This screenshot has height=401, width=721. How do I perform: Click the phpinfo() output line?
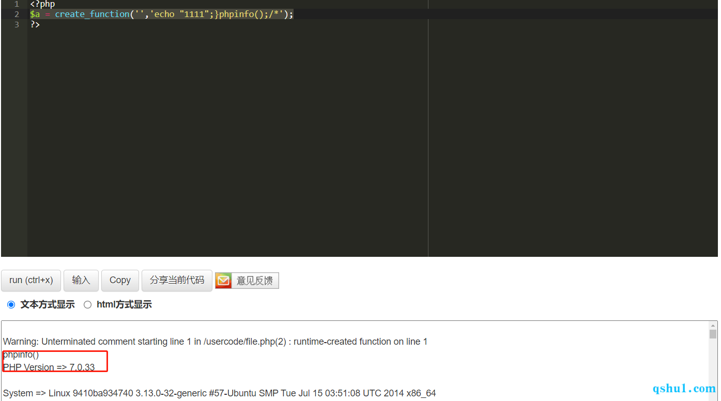21,354
